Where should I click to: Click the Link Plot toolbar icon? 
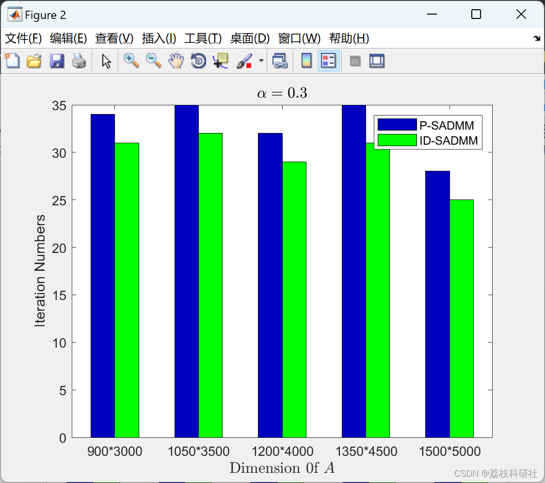click(280, 61)
